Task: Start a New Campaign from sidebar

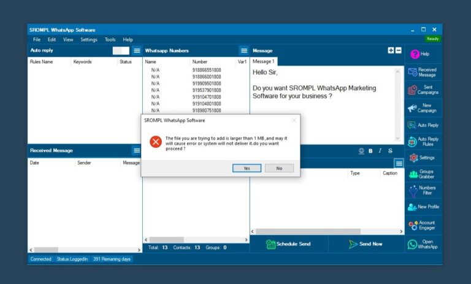Action: [423, 108]
